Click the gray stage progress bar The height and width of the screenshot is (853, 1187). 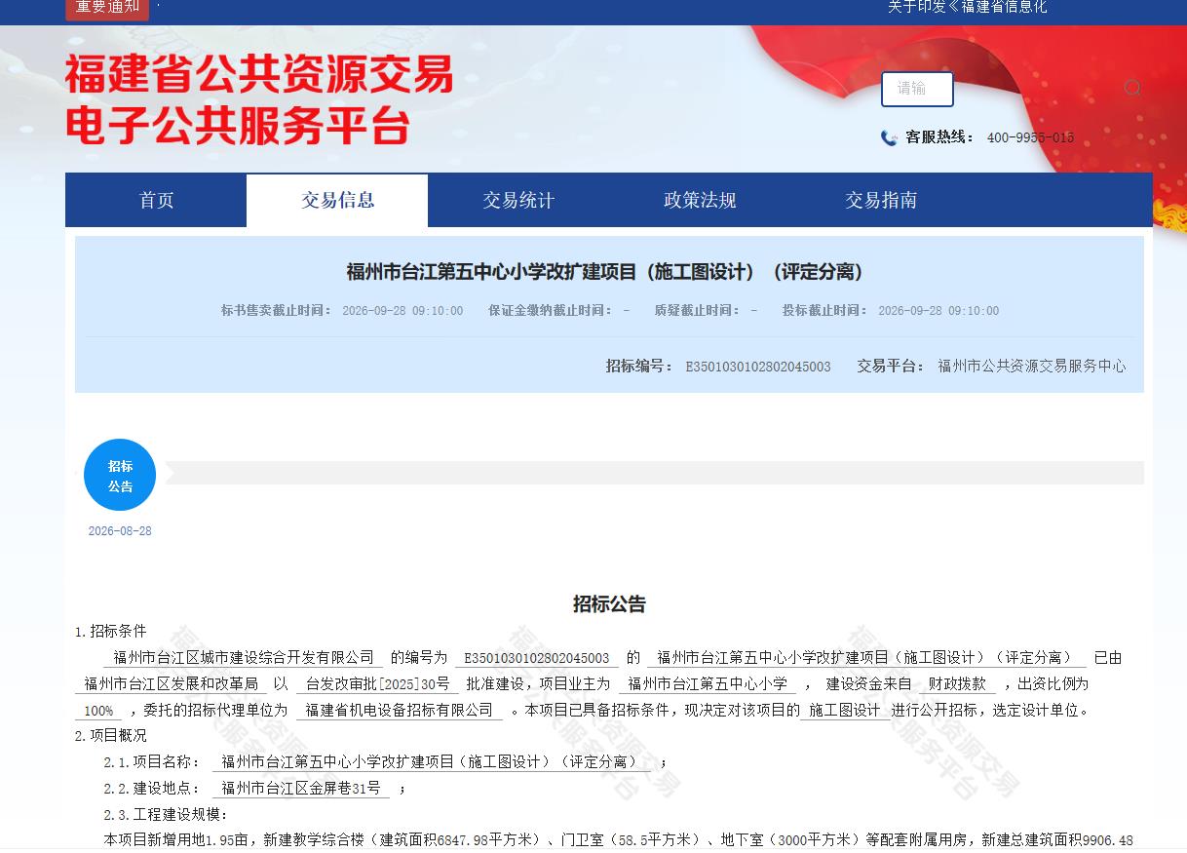point(655,473)
